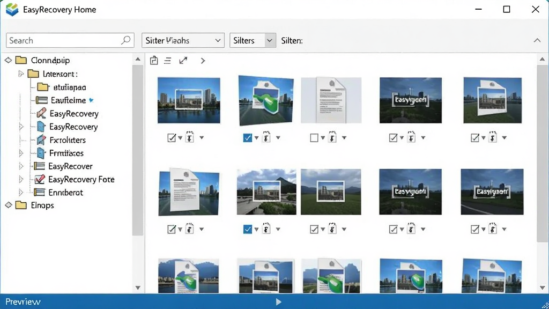Click recover icon under first-row fourth thumbnail
549x309 pixels.
[411, 137]
